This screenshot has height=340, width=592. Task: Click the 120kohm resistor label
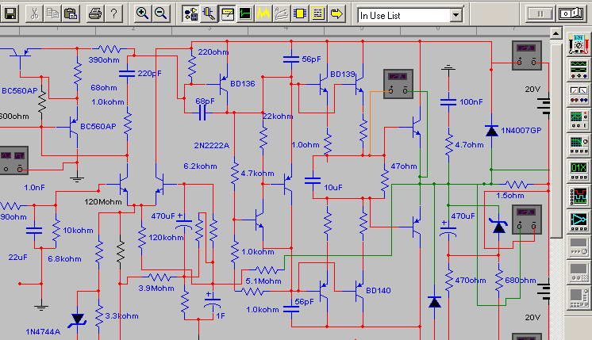pos(166,238)
